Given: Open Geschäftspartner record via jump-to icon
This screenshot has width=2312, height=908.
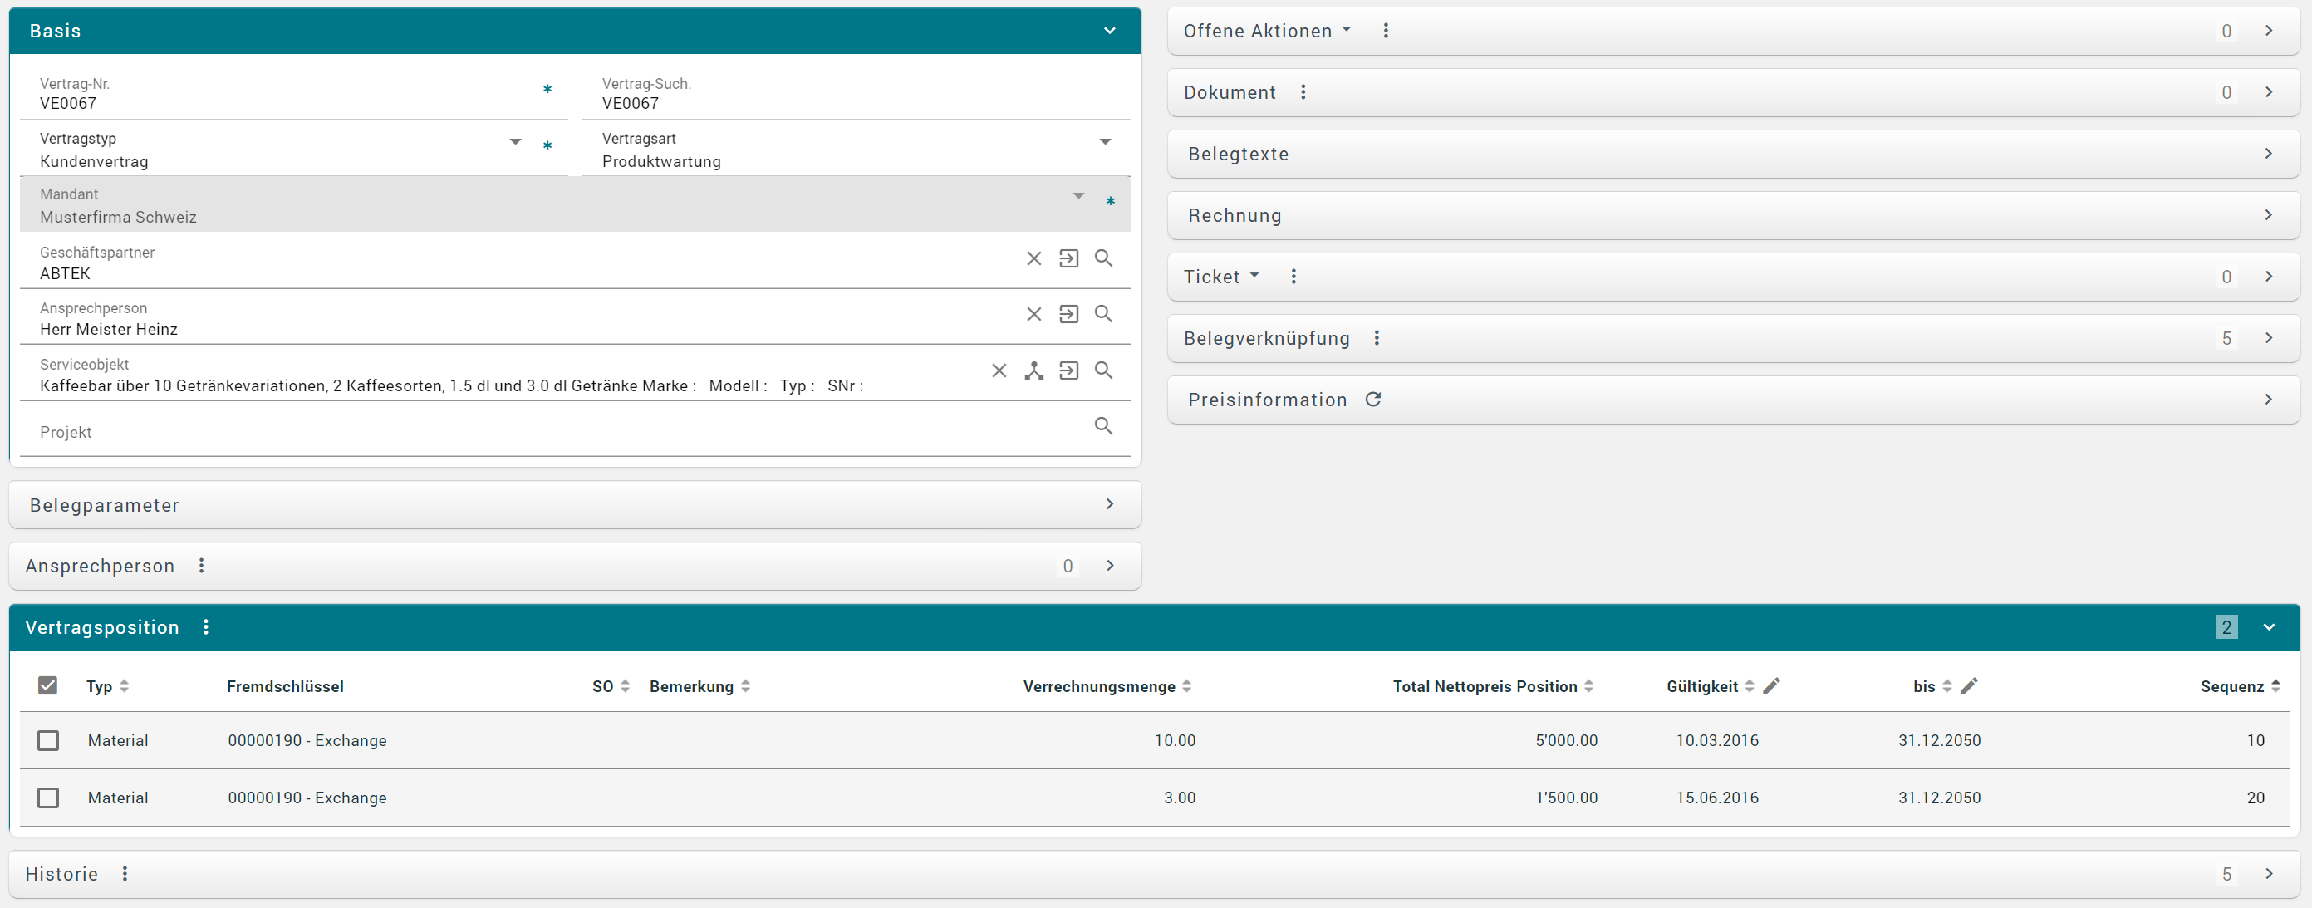Looking at the screenshot, I should tap(1068, 258).
